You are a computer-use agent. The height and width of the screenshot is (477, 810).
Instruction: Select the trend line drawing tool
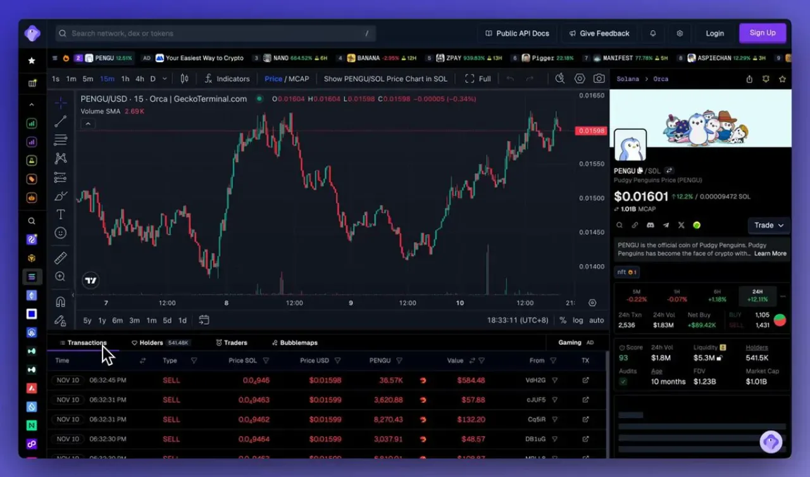(x=61, y=121)
